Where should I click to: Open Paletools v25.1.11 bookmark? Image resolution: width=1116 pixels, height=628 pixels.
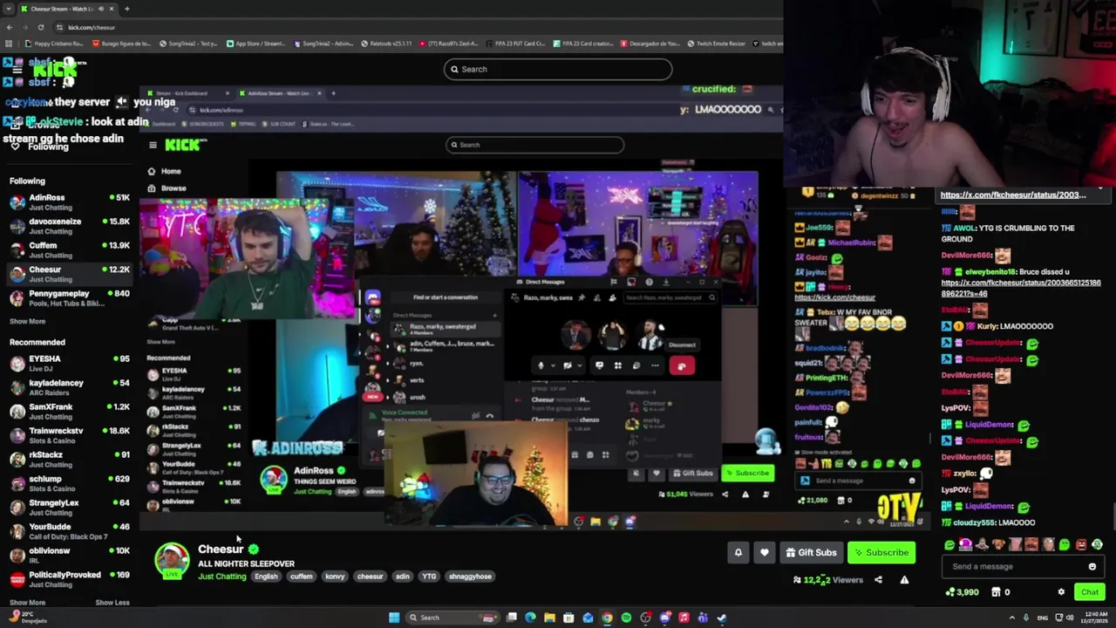pyautogui.click(x=386, y=44)
